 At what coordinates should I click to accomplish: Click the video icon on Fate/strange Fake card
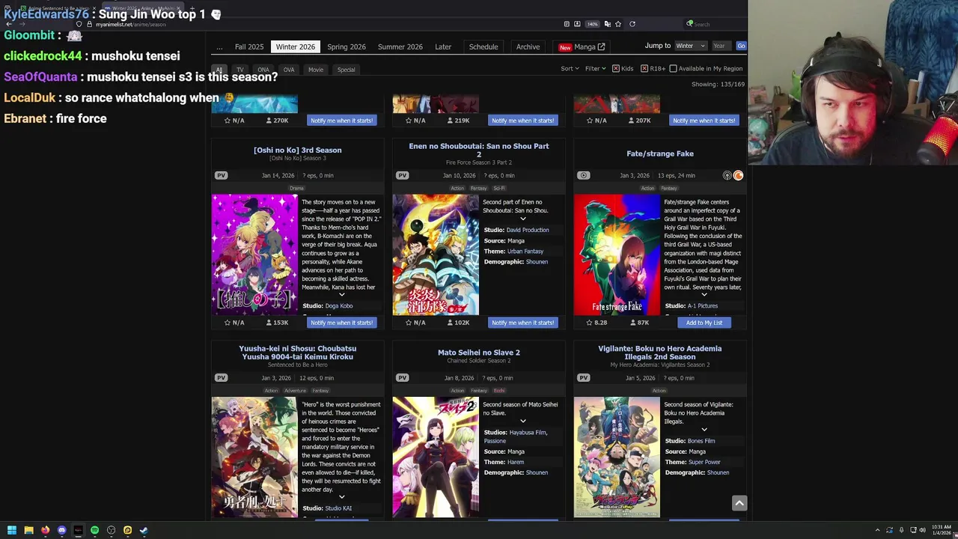click(583, 175)
